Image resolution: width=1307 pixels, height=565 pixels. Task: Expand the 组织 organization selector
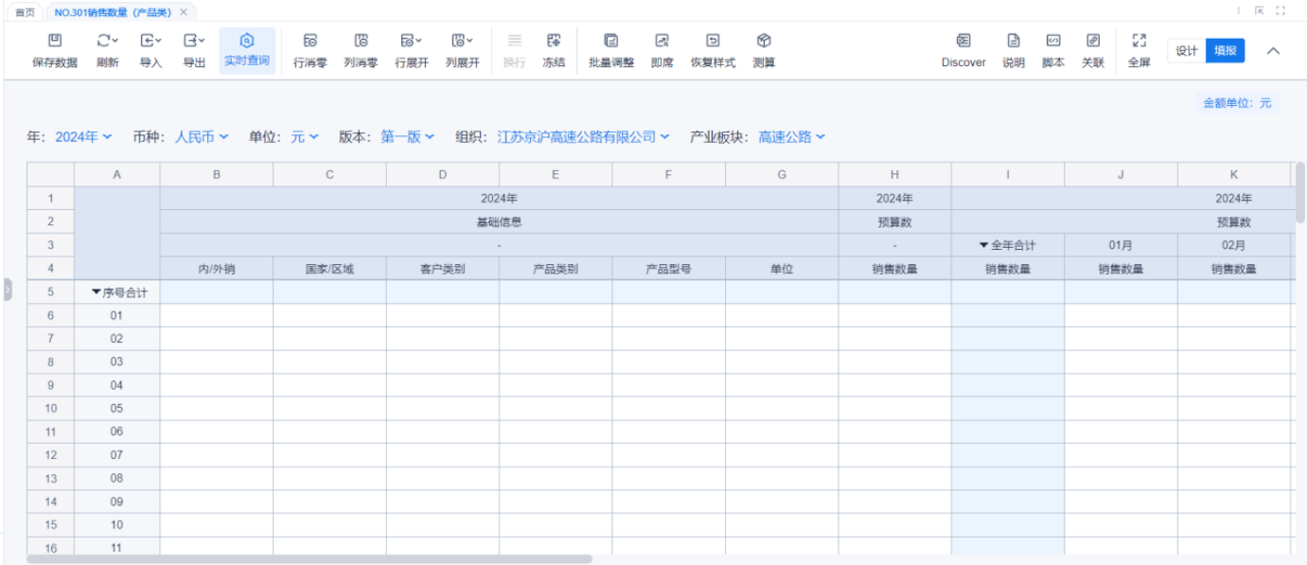(583, 137)
